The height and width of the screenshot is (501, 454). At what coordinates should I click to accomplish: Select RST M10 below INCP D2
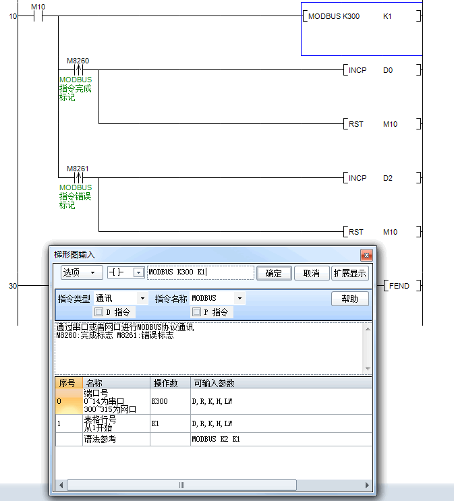coord(382,232)
